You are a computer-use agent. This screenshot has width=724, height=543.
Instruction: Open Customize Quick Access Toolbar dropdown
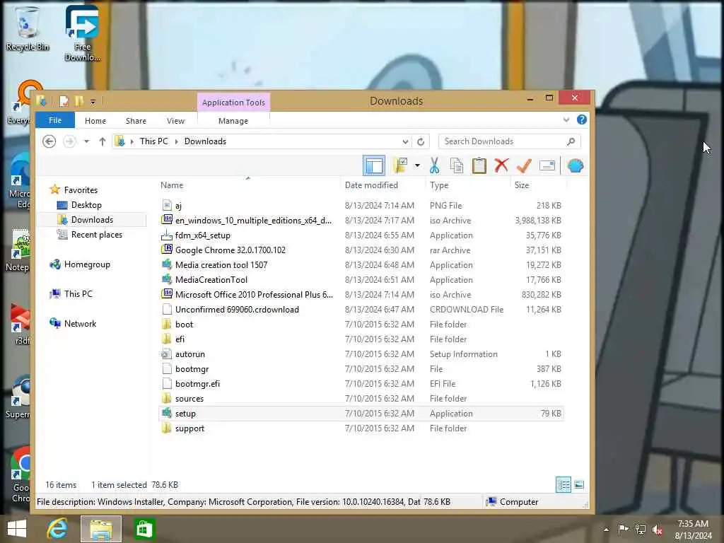[93, 101]
